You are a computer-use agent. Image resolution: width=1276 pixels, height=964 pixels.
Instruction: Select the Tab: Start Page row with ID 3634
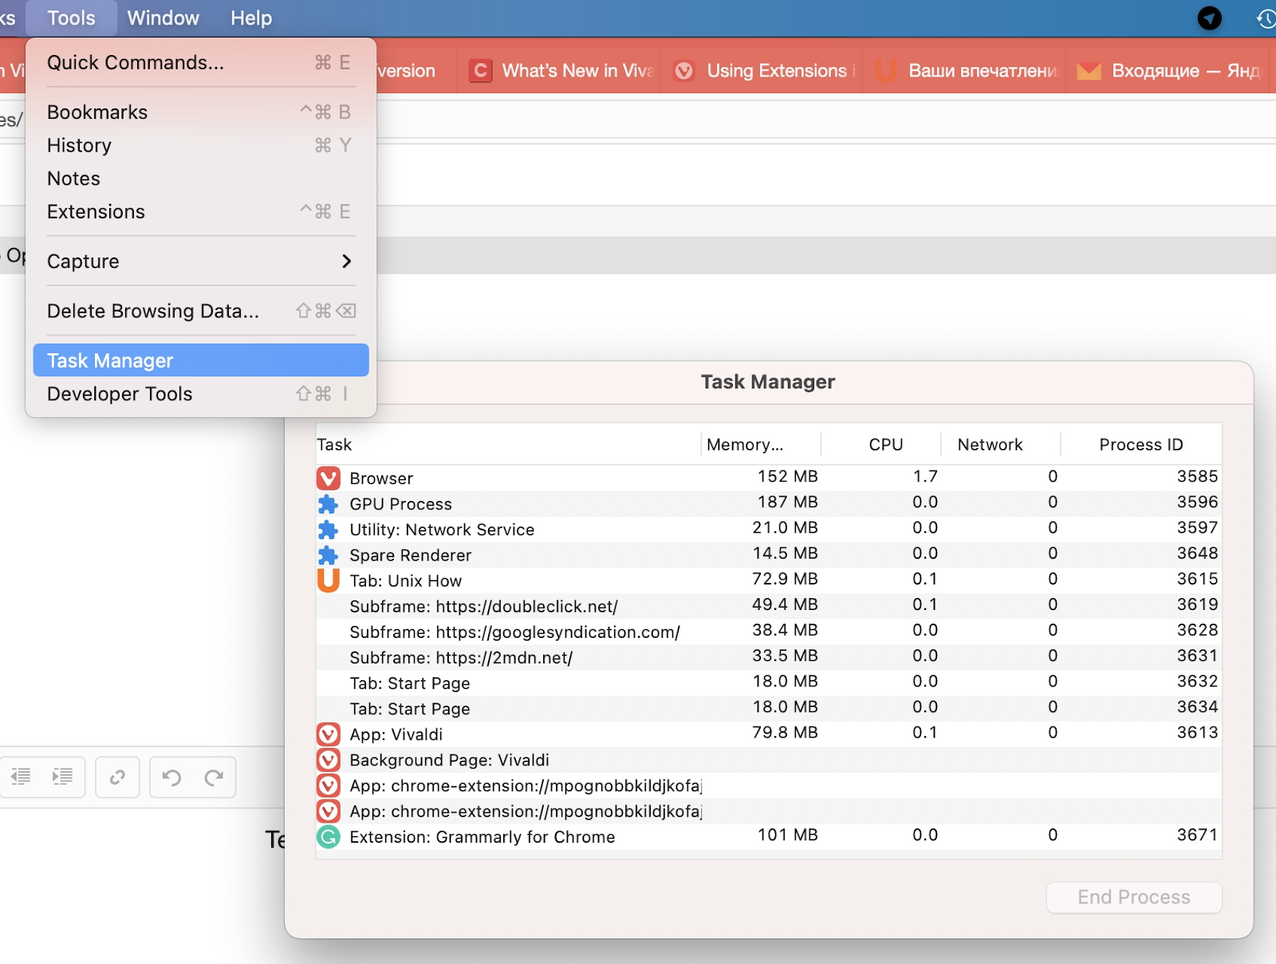tap(769, 709)
